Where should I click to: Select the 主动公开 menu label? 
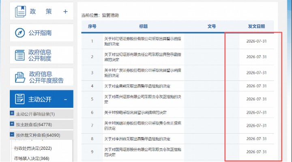40,99
